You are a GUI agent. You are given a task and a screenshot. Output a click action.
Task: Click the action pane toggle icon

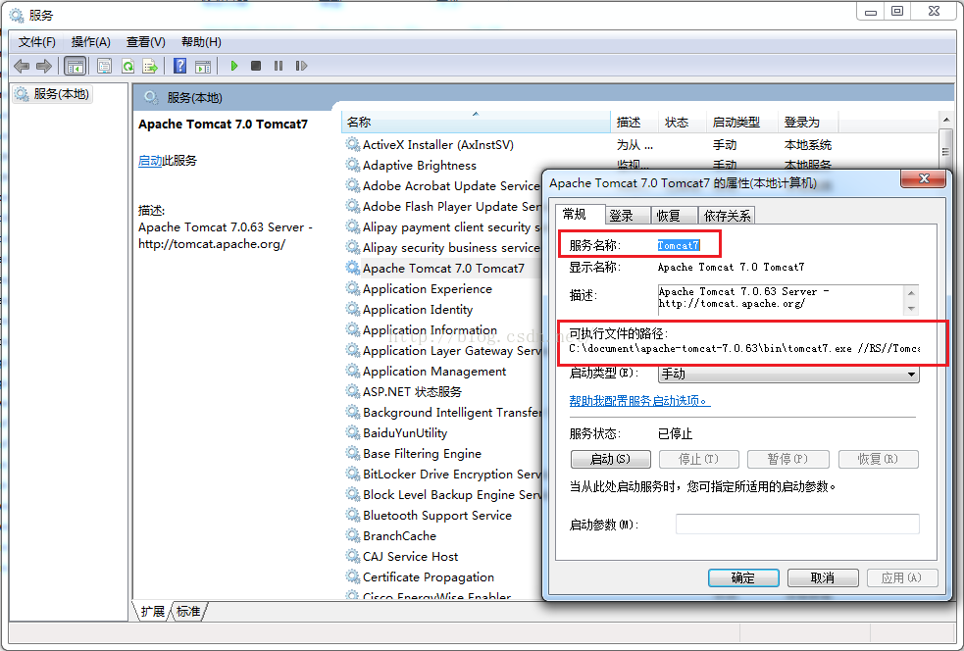pyautogui.click(x=203, y=66)
